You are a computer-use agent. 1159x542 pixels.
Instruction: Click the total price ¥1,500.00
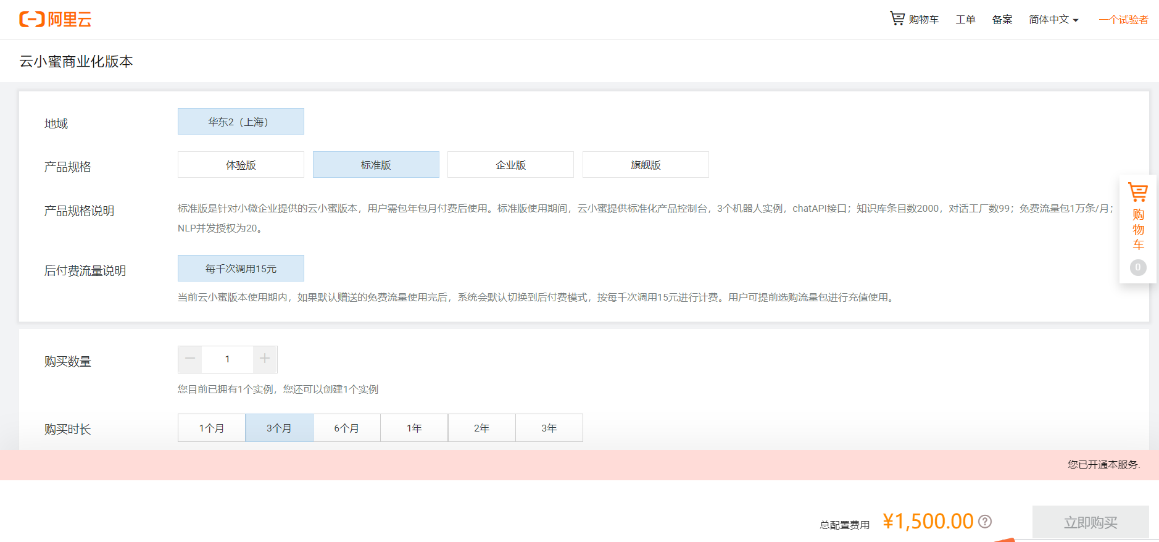pyautogui.click(x=928, y=522)
